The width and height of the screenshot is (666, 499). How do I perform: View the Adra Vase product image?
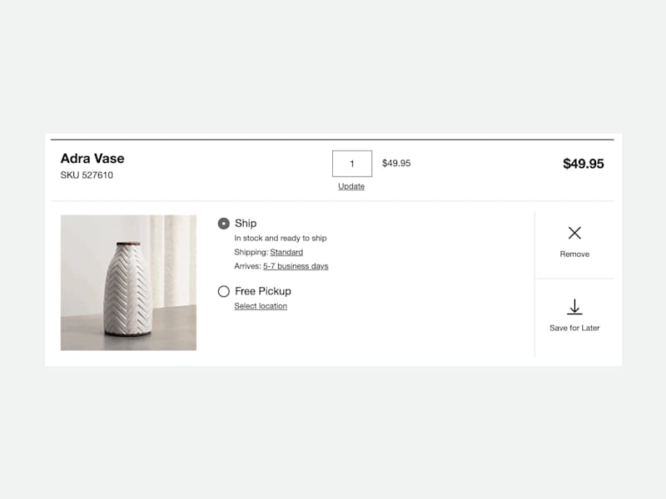(x=128, y=283)
